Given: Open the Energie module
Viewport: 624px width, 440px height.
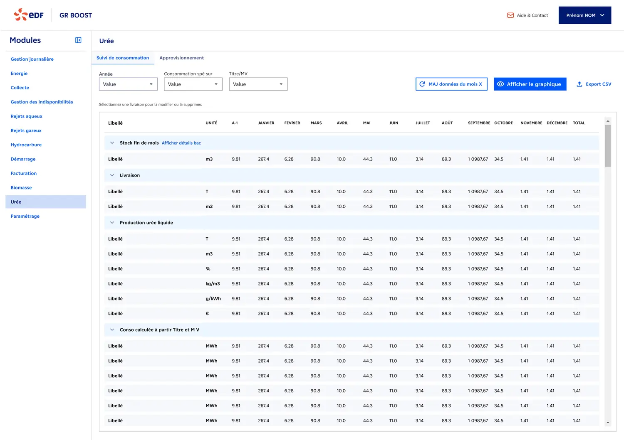Looking at the screenshot, I should pyautogui.click(x=19, y=74).
